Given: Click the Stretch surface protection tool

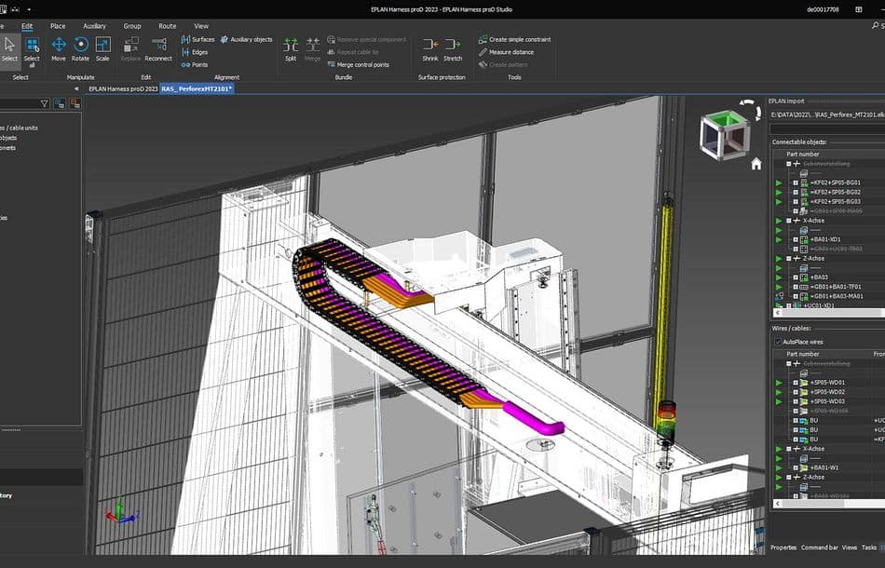Looking at the screenshot, I should tap(453, 49).
